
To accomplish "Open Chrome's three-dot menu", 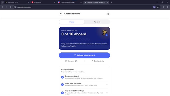I will click(167, 7).
